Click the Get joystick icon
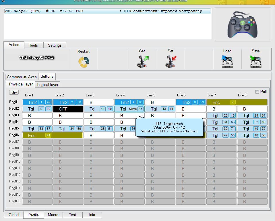Image resolution: width=275 pixels, height=221 pixels. (x=143, y=62)
